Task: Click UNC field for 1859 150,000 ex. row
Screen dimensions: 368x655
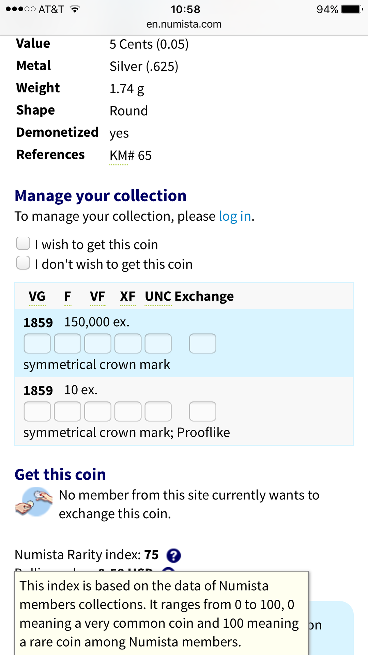Action: pos(158,344)
